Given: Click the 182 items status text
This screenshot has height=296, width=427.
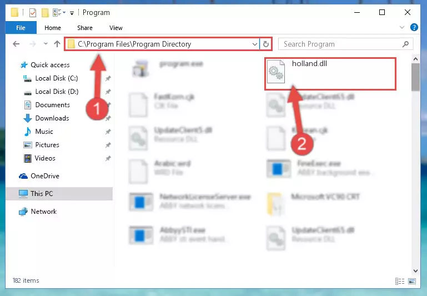Looking at the screenshot, I should [26, 280].
